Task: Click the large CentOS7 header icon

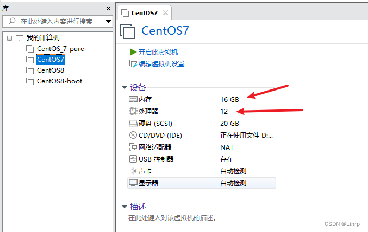Action: (127, 31)
